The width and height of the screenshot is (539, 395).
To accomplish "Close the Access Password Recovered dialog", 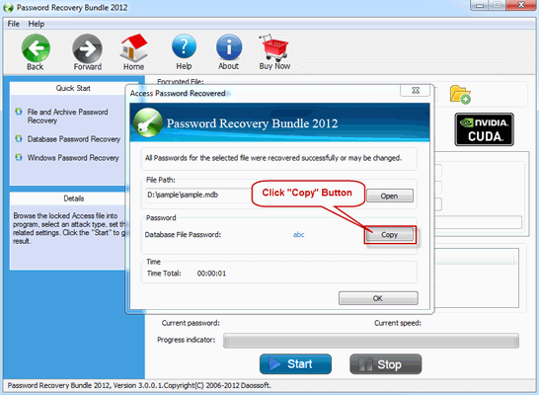I will (x=416, y=91).
